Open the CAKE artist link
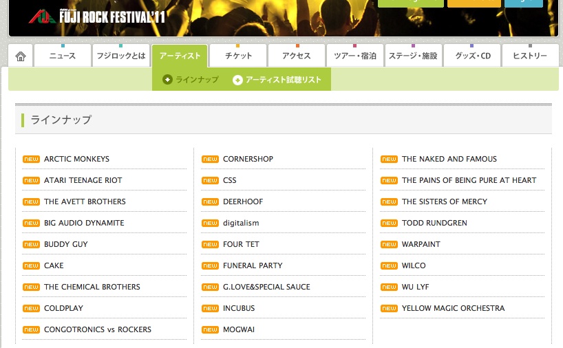The image size is (563, 348). click(x=54, y=265)
